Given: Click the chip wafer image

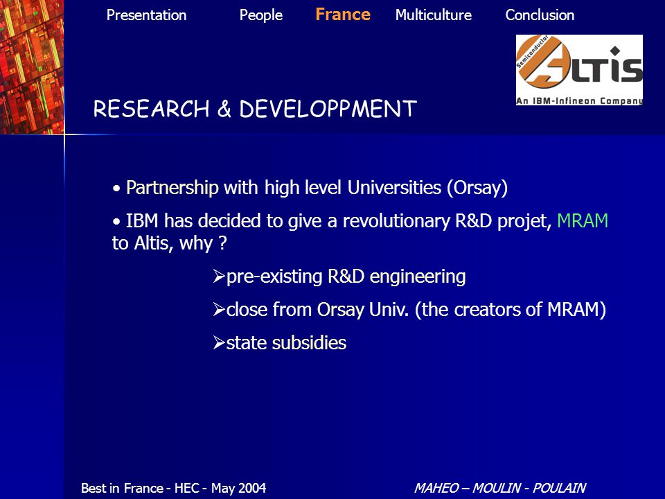Looking at the screenshot, I should click(x=32, y=67).
